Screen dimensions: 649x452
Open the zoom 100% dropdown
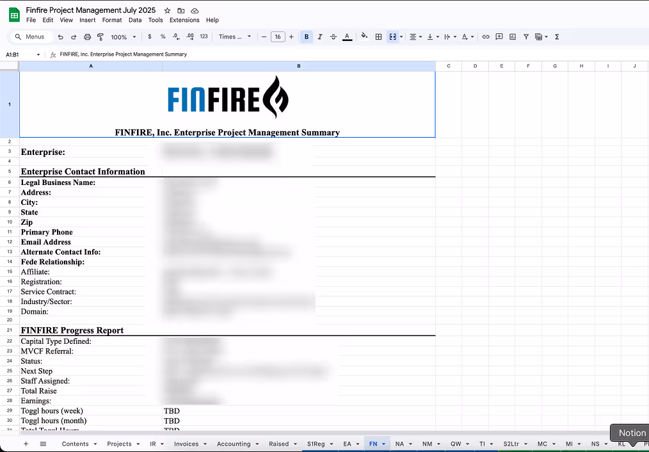[x=124, y=37]
